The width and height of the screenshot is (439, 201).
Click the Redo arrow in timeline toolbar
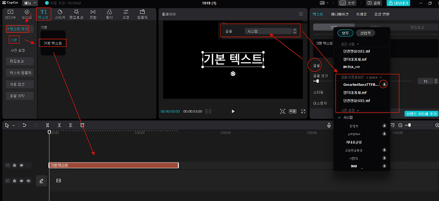[x=36, y=125]
